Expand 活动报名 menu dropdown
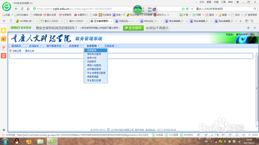259x145 pixels. click(x=35, y=46)
